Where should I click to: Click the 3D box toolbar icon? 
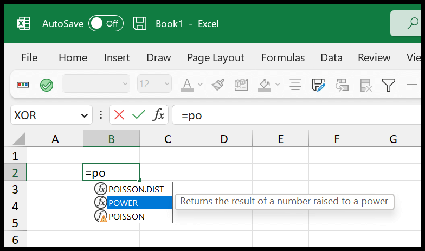click(x=241, y=85)
